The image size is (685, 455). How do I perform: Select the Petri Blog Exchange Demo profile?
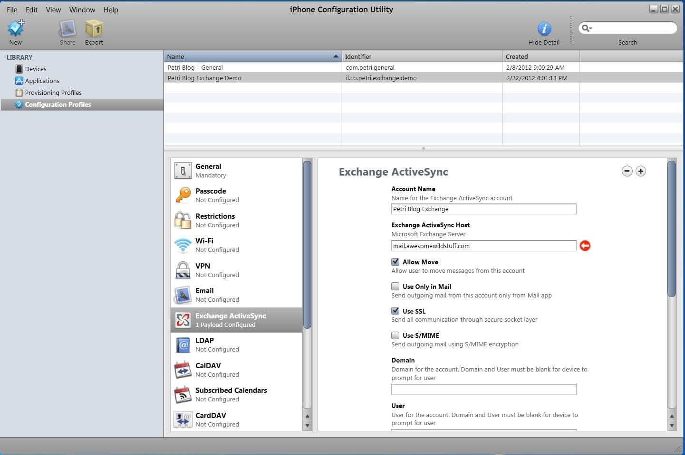pos(204,78)
